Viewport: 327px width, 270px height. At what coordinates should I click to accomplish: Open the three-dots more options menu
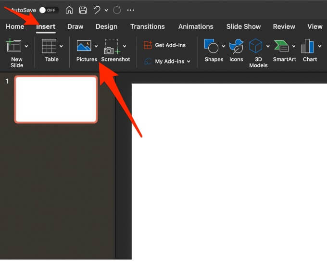point(130,10)
